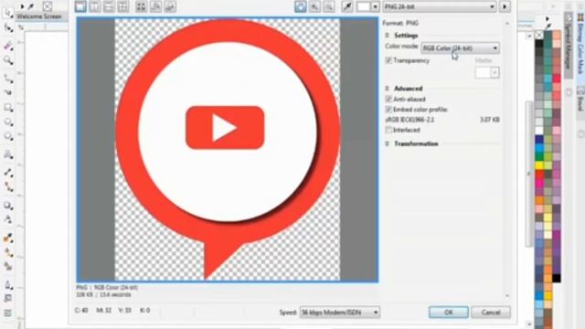
Task: Collapse the Settings section
Action: 387,36
